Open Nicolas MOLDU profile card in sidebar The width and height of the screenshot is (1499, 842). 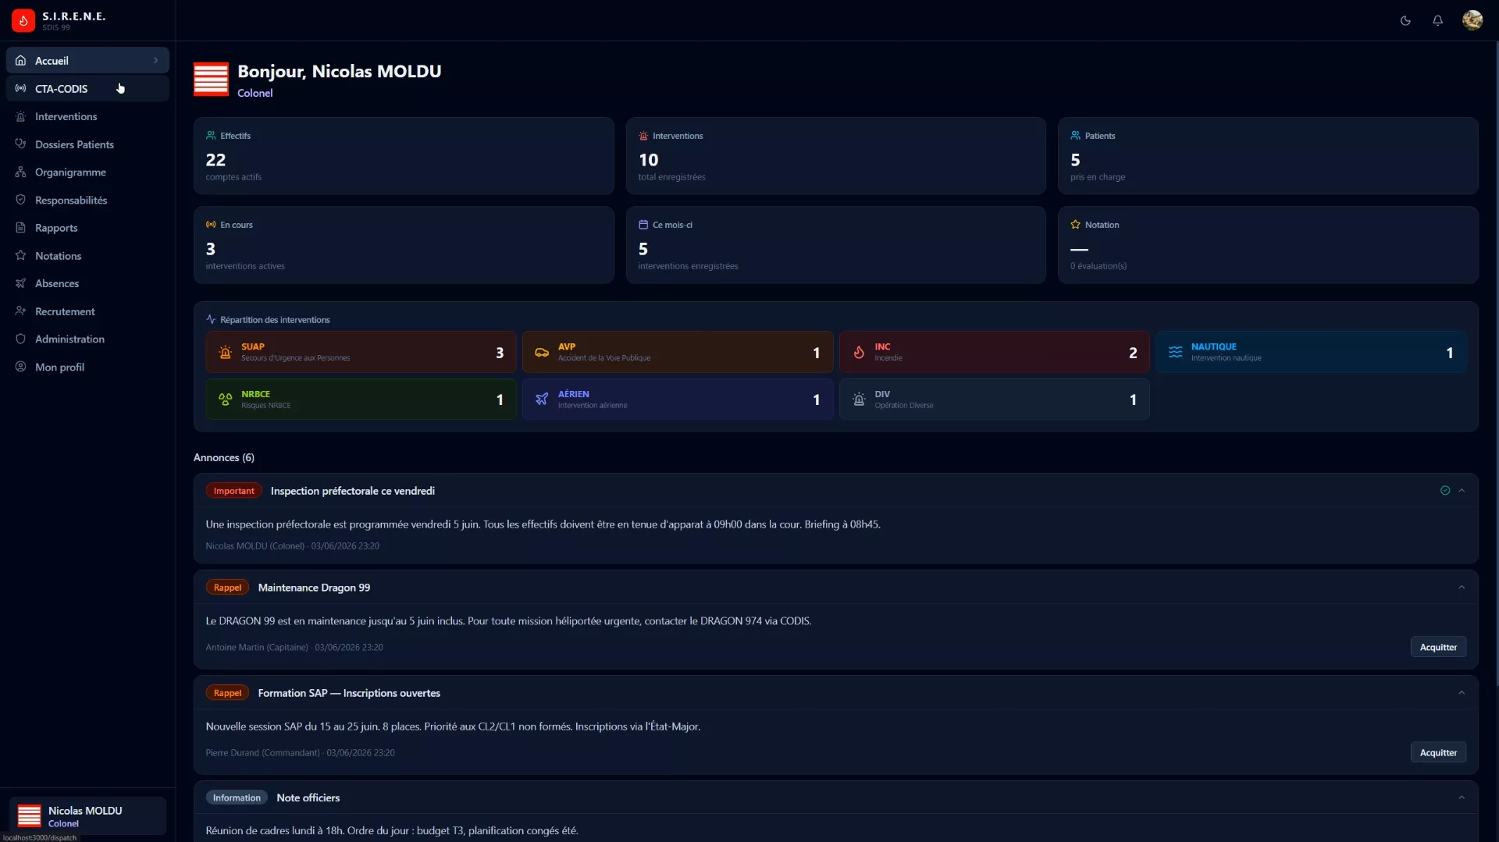click(87, 815)
